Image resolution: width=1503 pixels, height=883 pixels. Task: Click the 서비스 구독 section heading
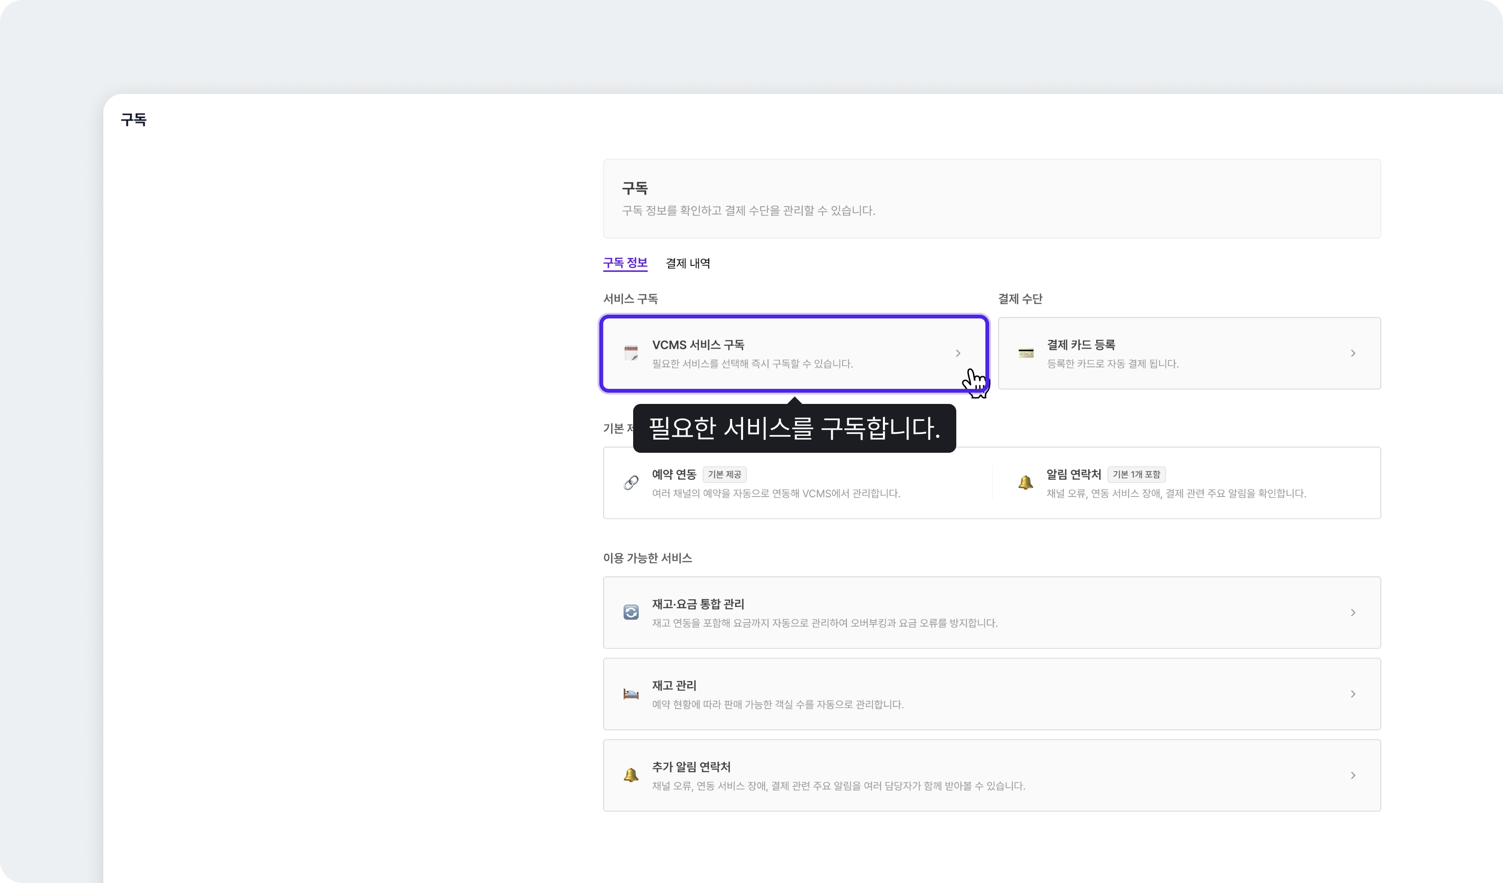click(x=630, y=299)
